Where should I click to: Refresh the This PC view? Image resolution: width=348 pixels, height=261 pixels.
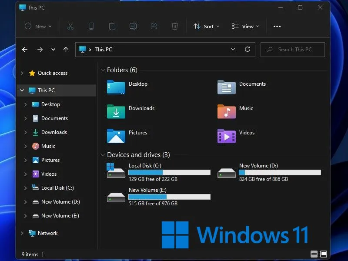248,49
